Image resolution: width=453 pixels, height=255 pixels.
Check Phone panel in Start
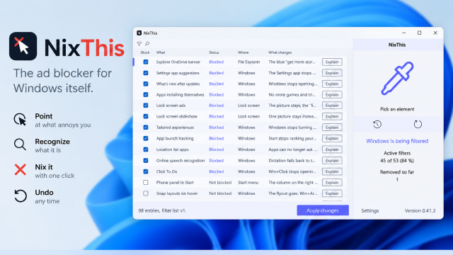146,183
